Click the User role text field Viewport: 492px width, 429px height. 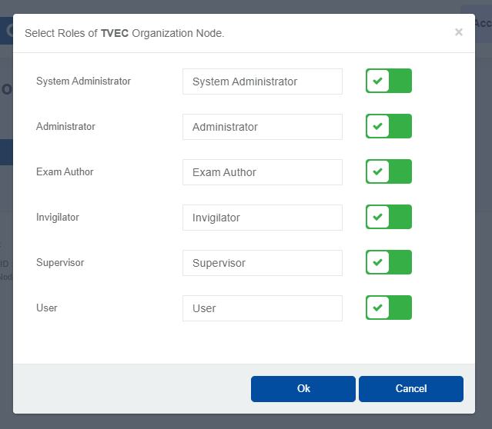pyautogui.click(x=262, y=308)
